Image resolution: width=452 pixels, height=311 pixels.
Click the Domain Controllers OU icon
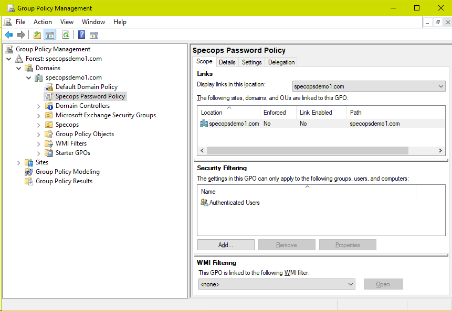point(49,106)
